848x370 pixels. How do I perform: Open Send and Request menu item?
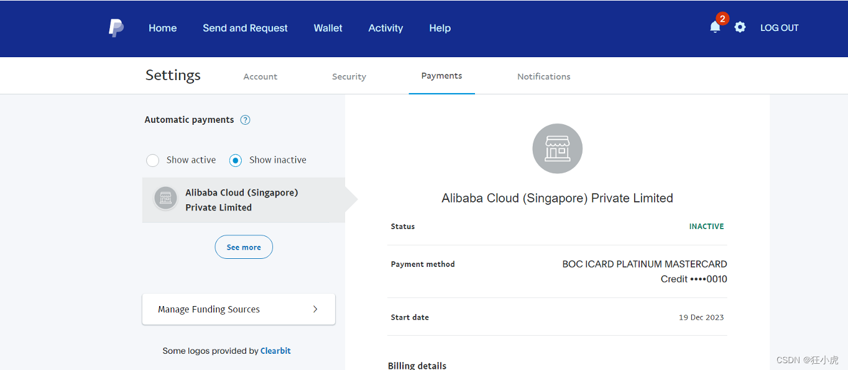(245, 28)
